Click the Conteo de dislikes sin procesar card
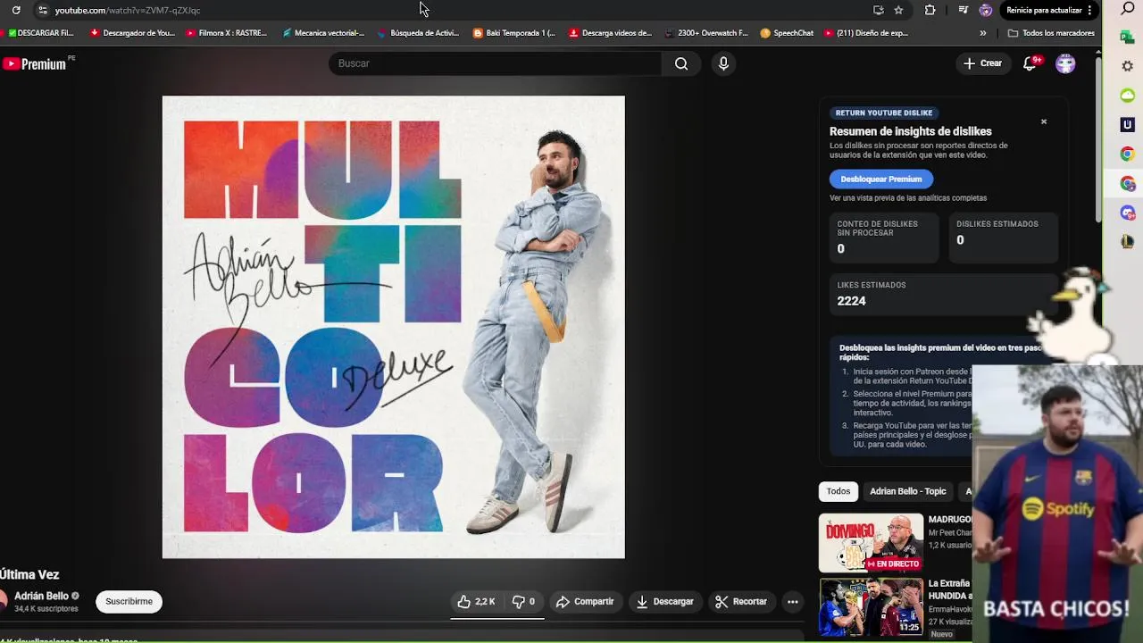Image resolution: width=1143 pixels, height=643 pixels. 884,238
